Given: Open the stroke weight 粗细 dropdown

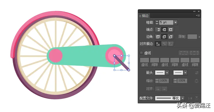Looking at the screenshot, I should [x=175, y=23].
